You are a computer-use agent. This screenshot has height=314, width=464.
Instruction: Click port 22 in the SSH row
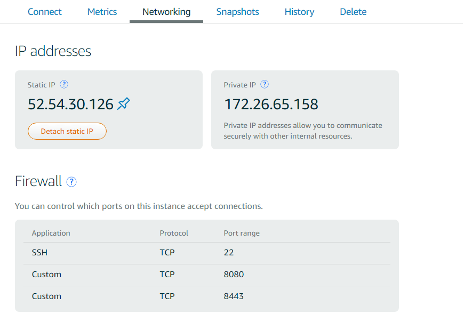229,253
